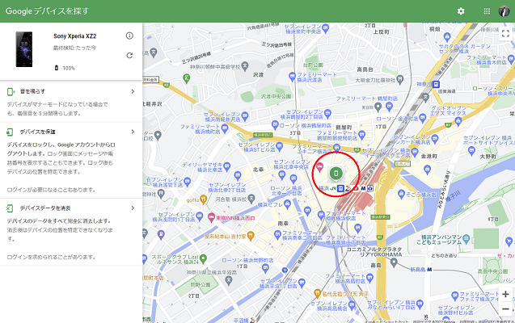Click the ファミリーマート 横浜沢渡店 pin

click(x=292, y=77)
